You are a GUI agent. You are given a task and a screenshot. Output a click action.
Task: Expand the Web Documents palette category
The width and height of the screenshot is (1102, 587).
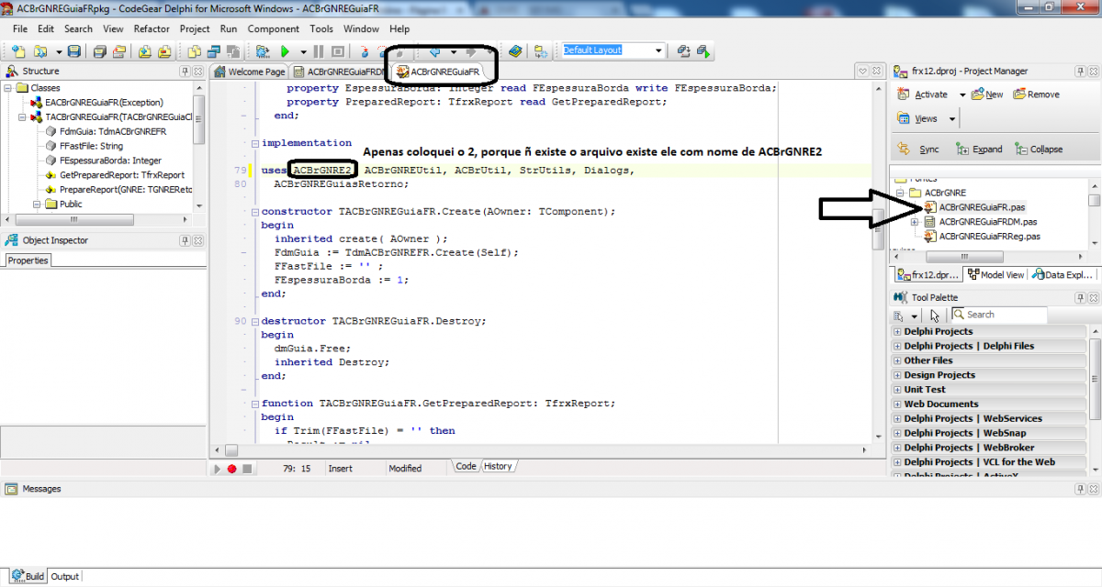click(x=897, y=404)
